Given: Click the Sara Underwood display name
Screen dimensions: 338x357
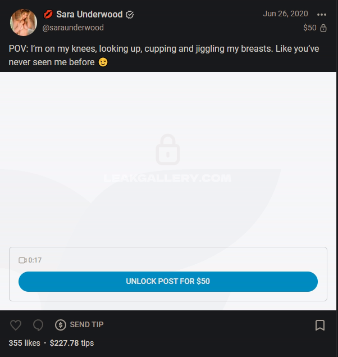Looking at the screenshot, I should pyautogui.click(x=89, y=15).
